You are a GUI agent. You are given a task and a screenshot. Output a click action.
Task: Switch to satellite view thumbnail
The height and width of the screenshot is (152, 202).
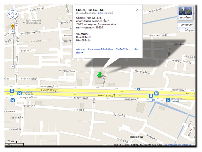pyautogui.click(x=185, y=13)
